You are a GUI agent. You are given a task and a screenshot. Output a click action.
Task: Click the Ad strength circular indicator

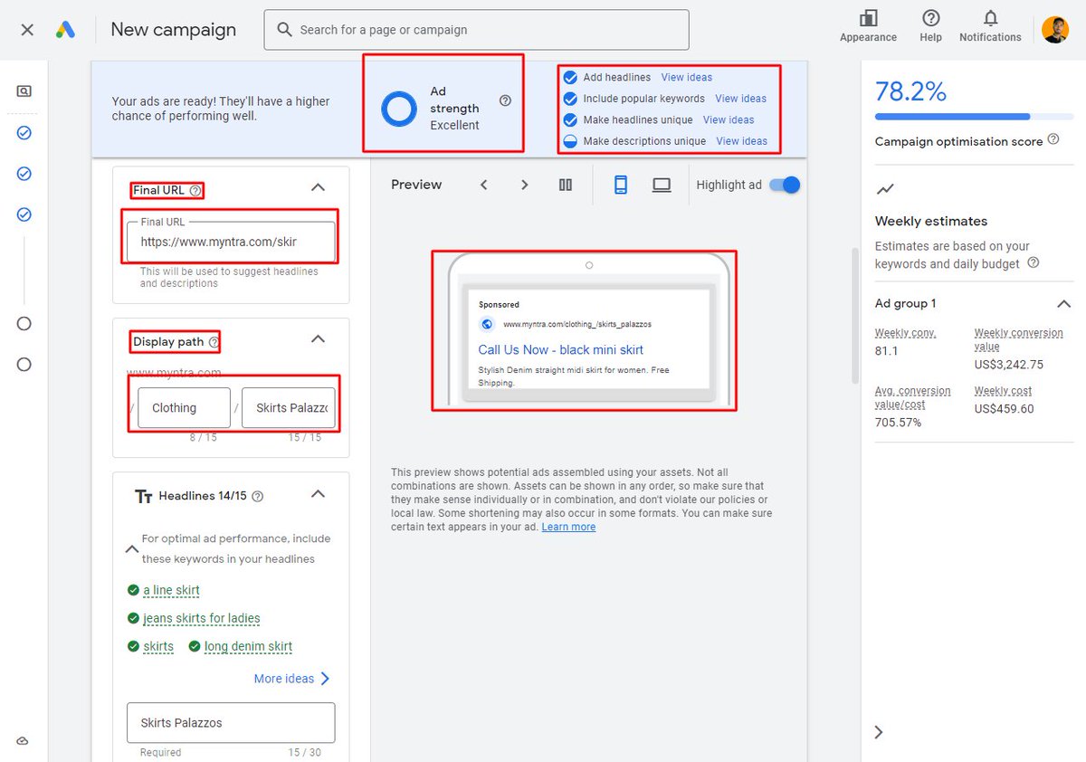tap(399, 109)
